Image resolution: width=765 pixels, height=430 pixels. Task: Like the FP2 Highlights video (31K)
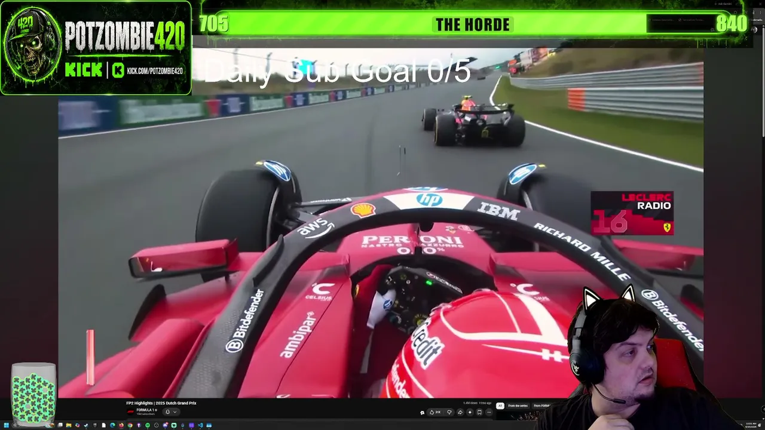click(x=434, y=412)
